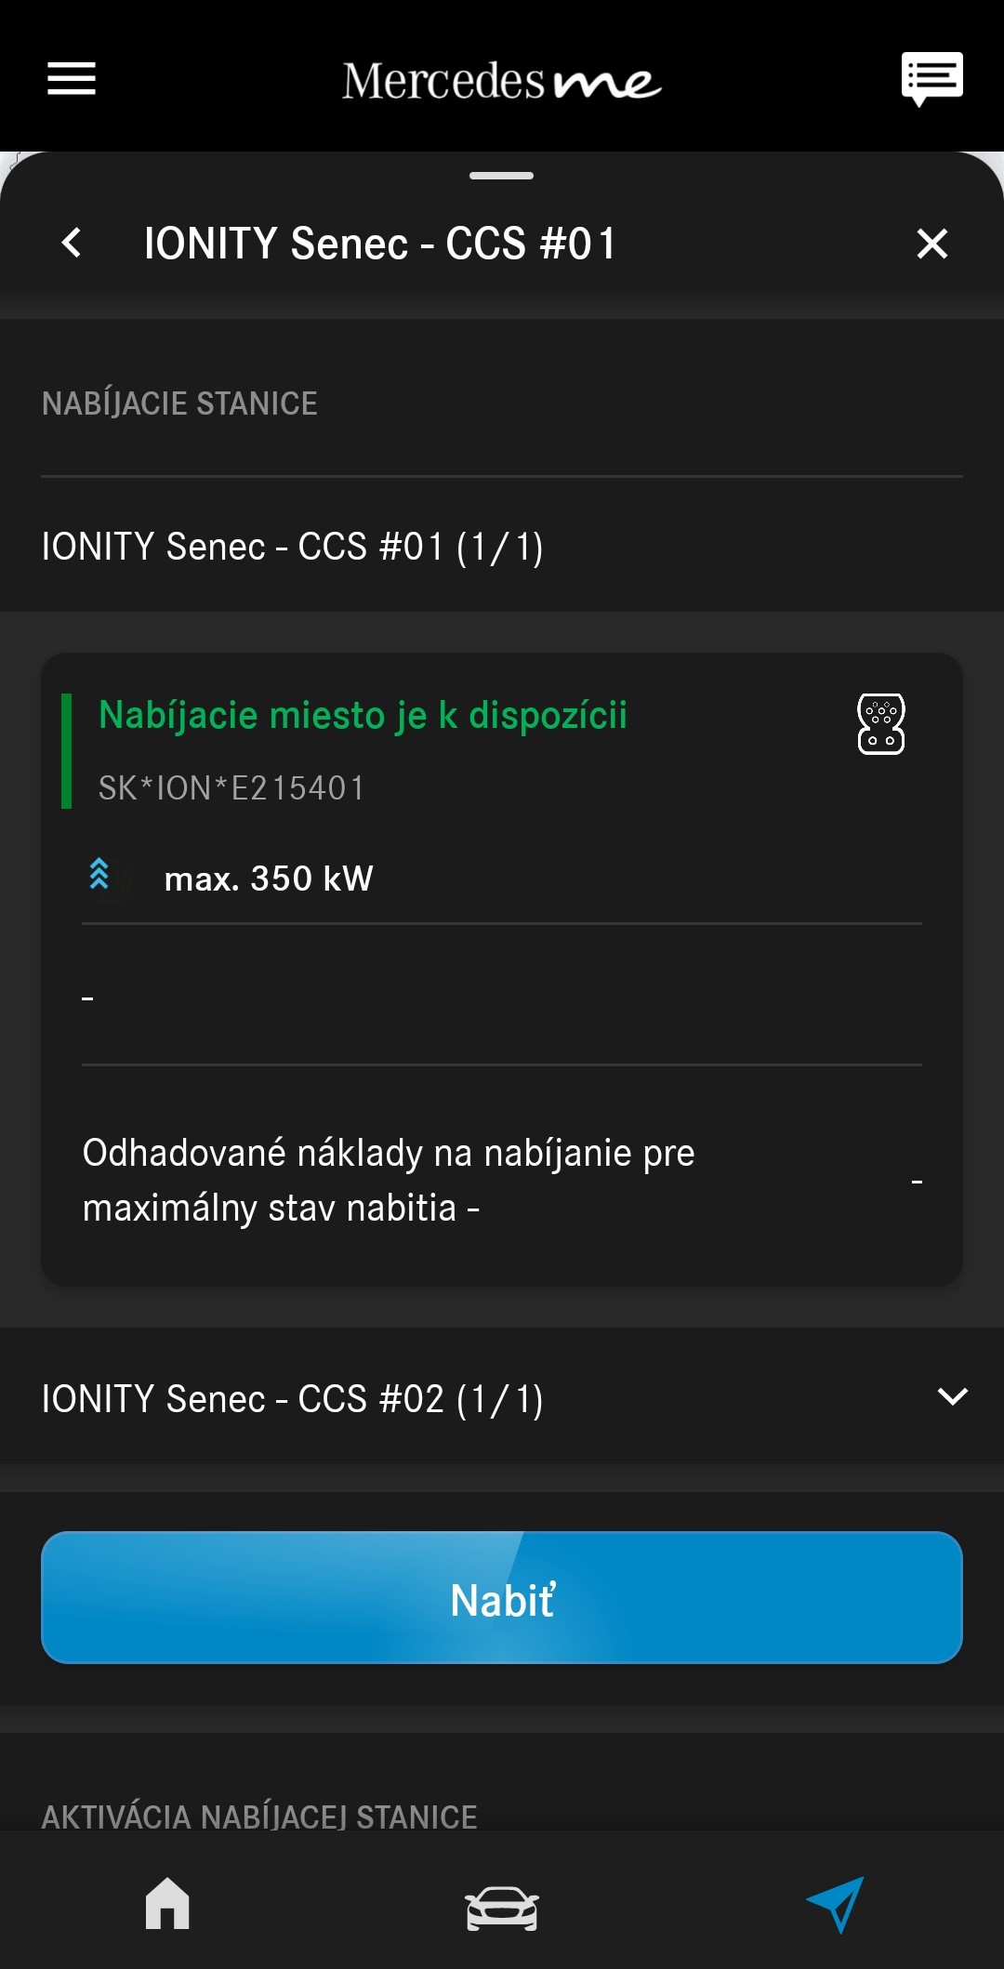Screen dimensions: 1004x1969
Task: Tap the Aktivácia nabíjacej stanice heading
Action: (259, 1816)
